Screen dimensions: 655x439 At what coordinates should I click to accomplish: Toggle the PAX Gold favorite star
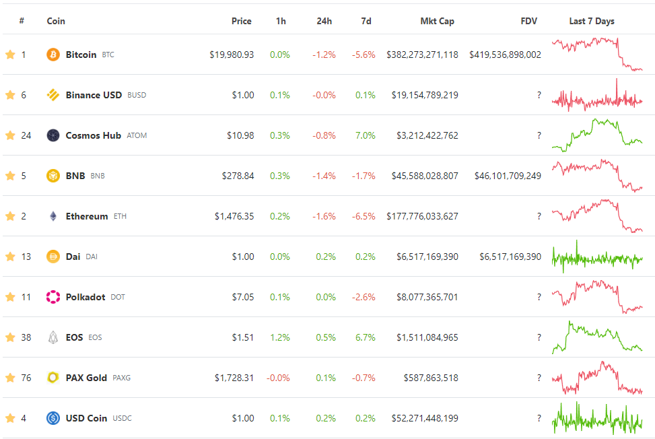tap(11, 378)
